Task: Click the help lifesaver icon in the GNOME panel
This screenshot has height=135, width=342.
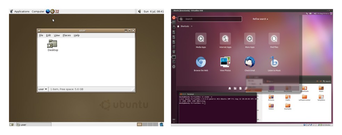Action: click(x=57, y=11)
